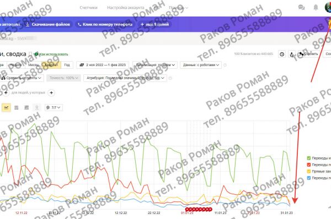This screenshot has height=219, width=331.
Task: Click the info icon after Данные dropdown
Action: [225, 65]
